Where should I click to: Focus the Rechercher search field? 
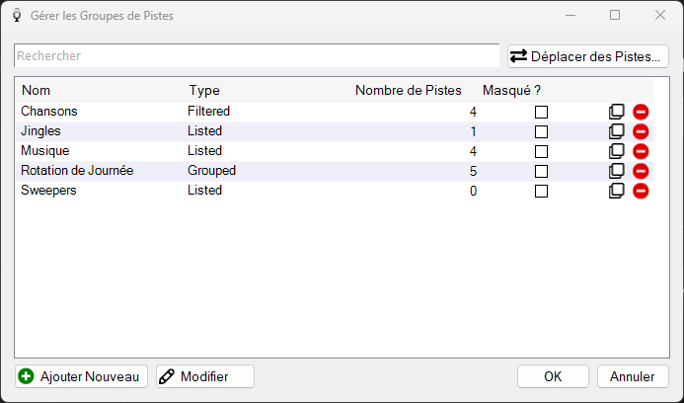pos(257,56)
